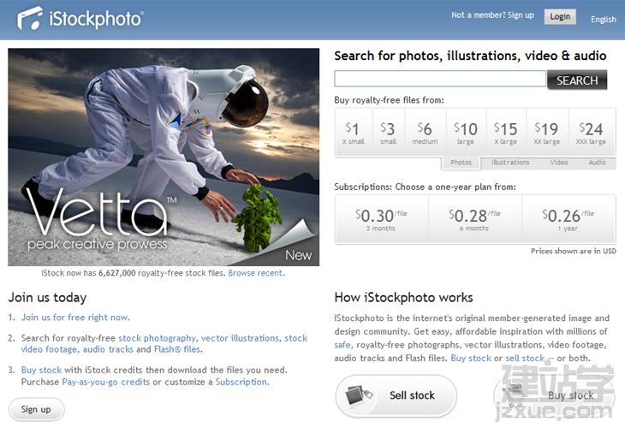Open the Subscription link
This screenshot has height=428, width=625.
242,382
